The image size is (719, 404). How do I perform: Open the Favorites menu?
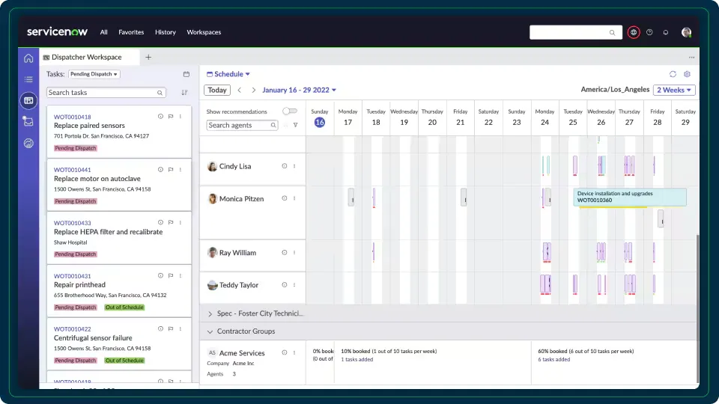click(x=131, y=32)
